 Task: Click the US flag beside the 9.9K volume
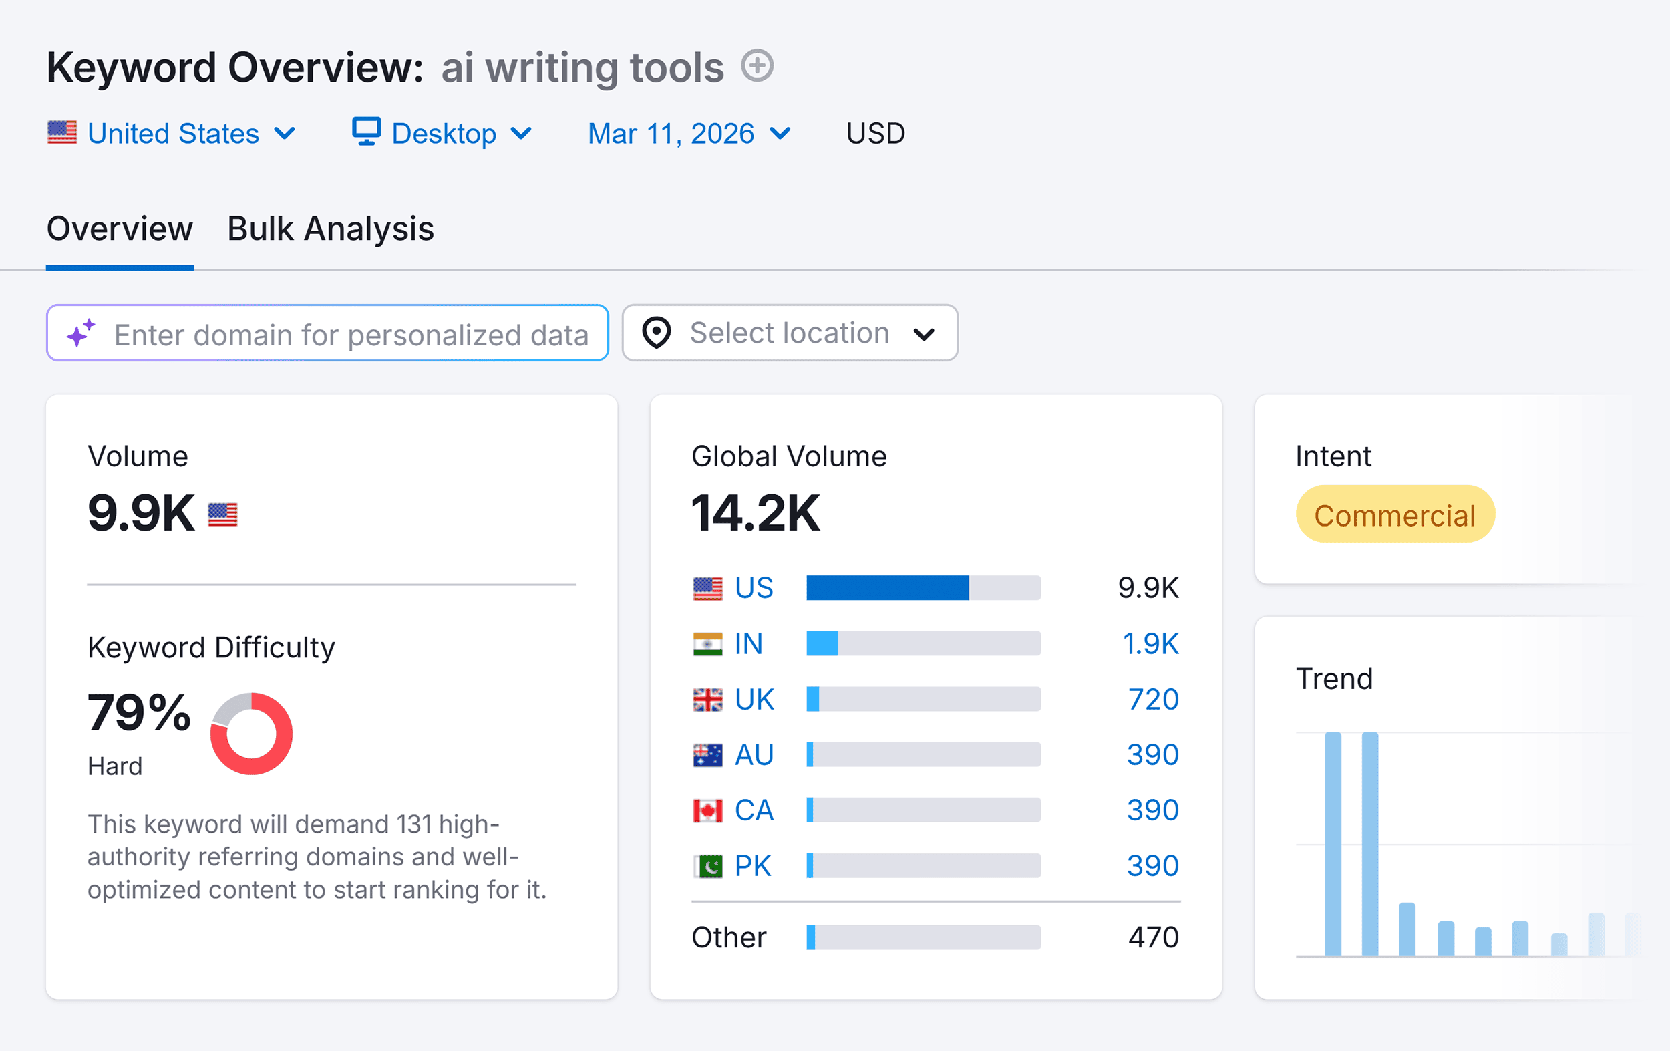tap(223, 514)
